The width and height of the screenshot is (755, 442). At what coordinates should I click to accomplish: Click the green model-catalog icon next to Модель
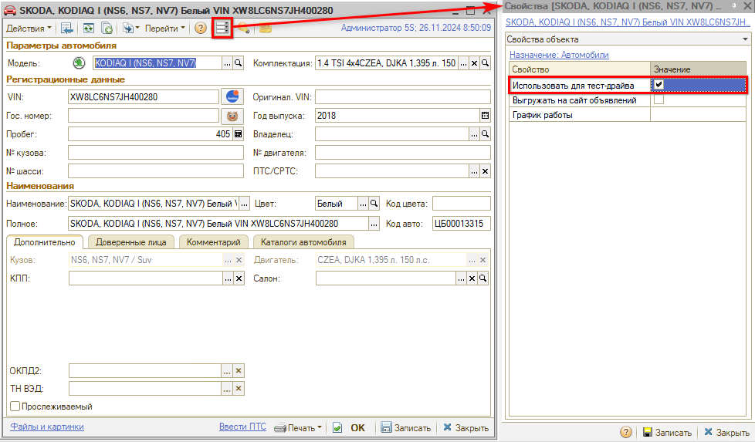[x=79, y=63]
